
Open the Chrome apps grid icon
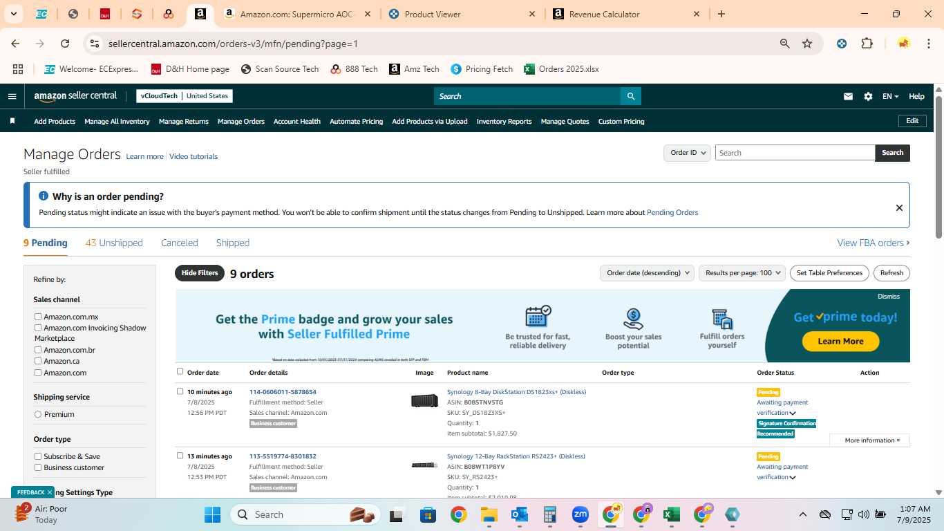(x=18, y=69)
